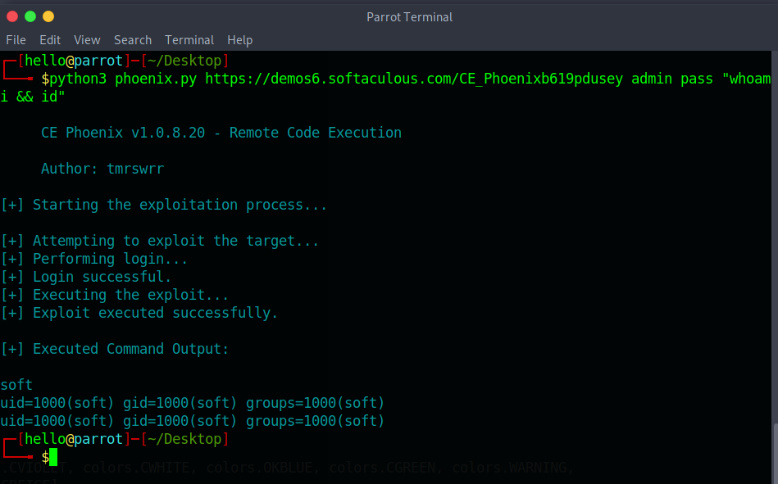778x484 pixels.
Task: Open the View menu
Action: (x=87, y=39)
